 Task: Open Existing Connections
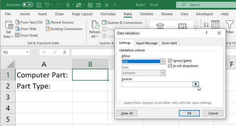tap(64, 29)
